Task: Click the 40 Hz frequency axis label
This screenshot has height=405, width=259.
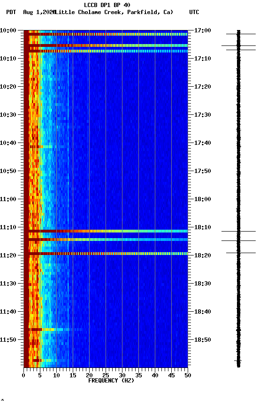Action: pos(155,375)
